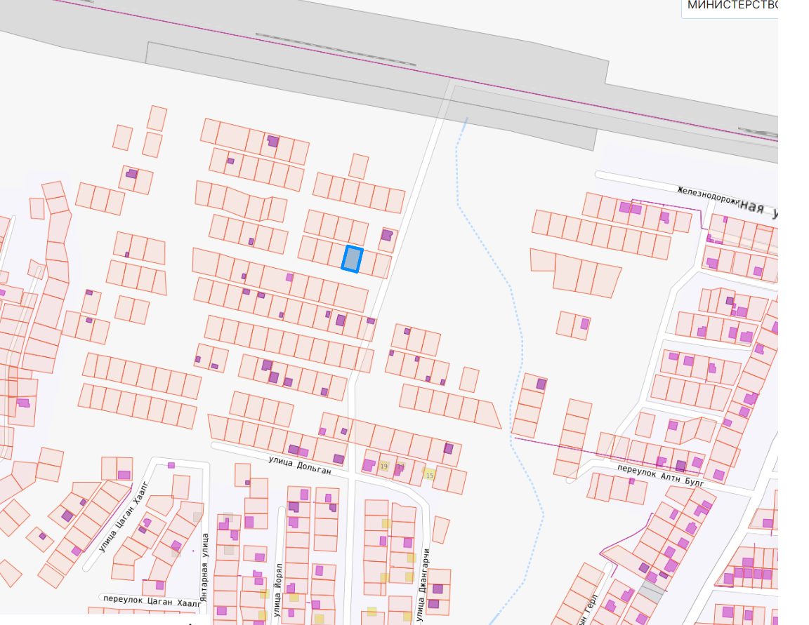Click the 'МИНИСТЕРСТВО' panel text
Screen dimensions: 809x625
point(732,6)
